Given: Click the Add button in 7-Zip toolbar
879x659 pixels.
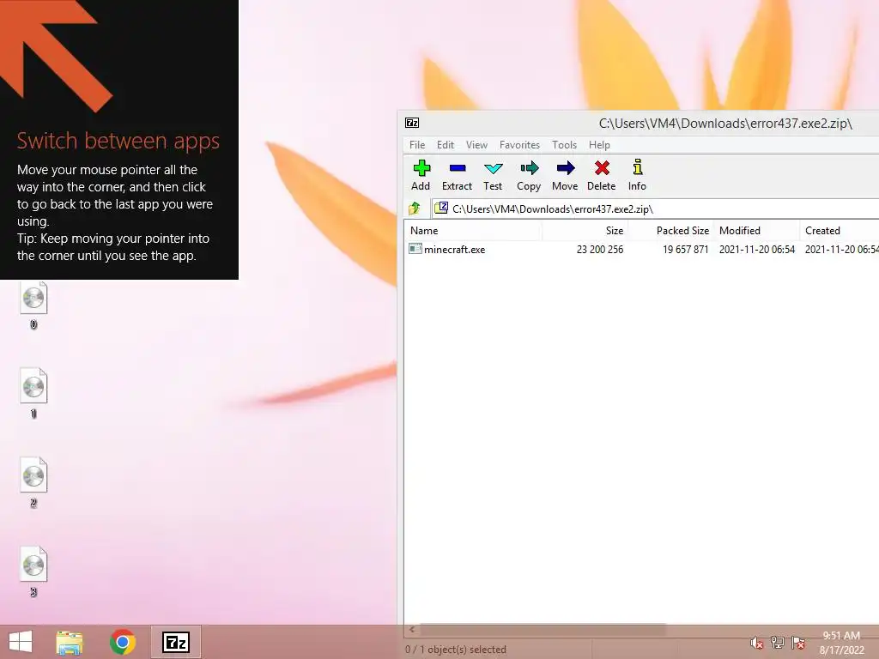Looking at the screenshot, I should 421,175.
